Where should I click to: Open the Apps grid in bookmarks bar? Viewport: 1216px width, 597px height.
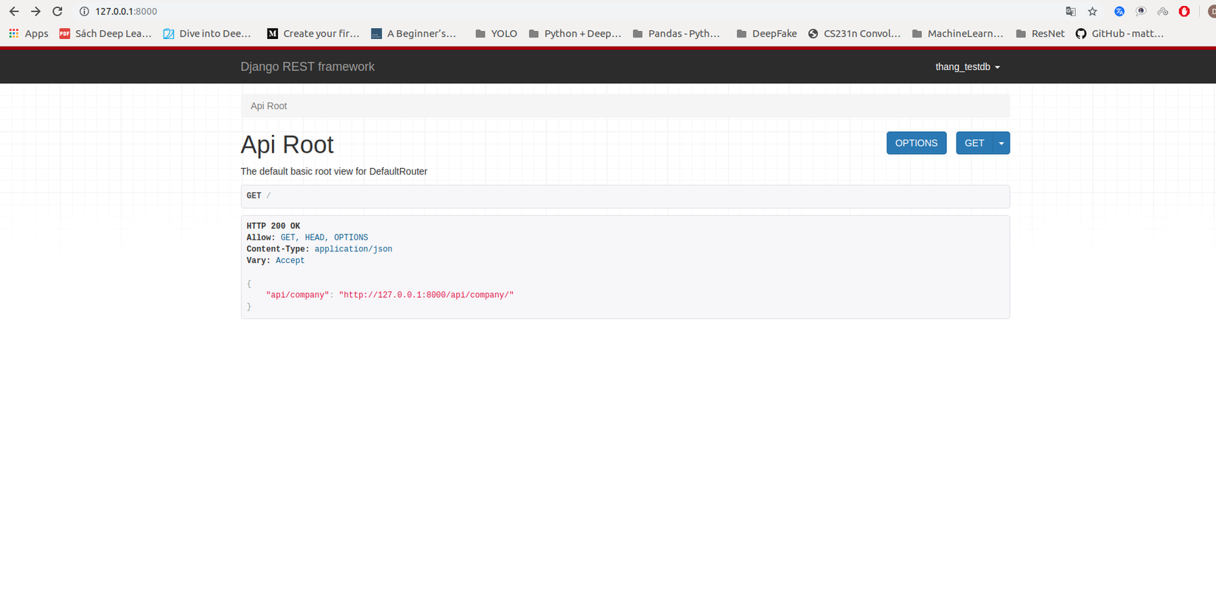[x=28, y=34]
